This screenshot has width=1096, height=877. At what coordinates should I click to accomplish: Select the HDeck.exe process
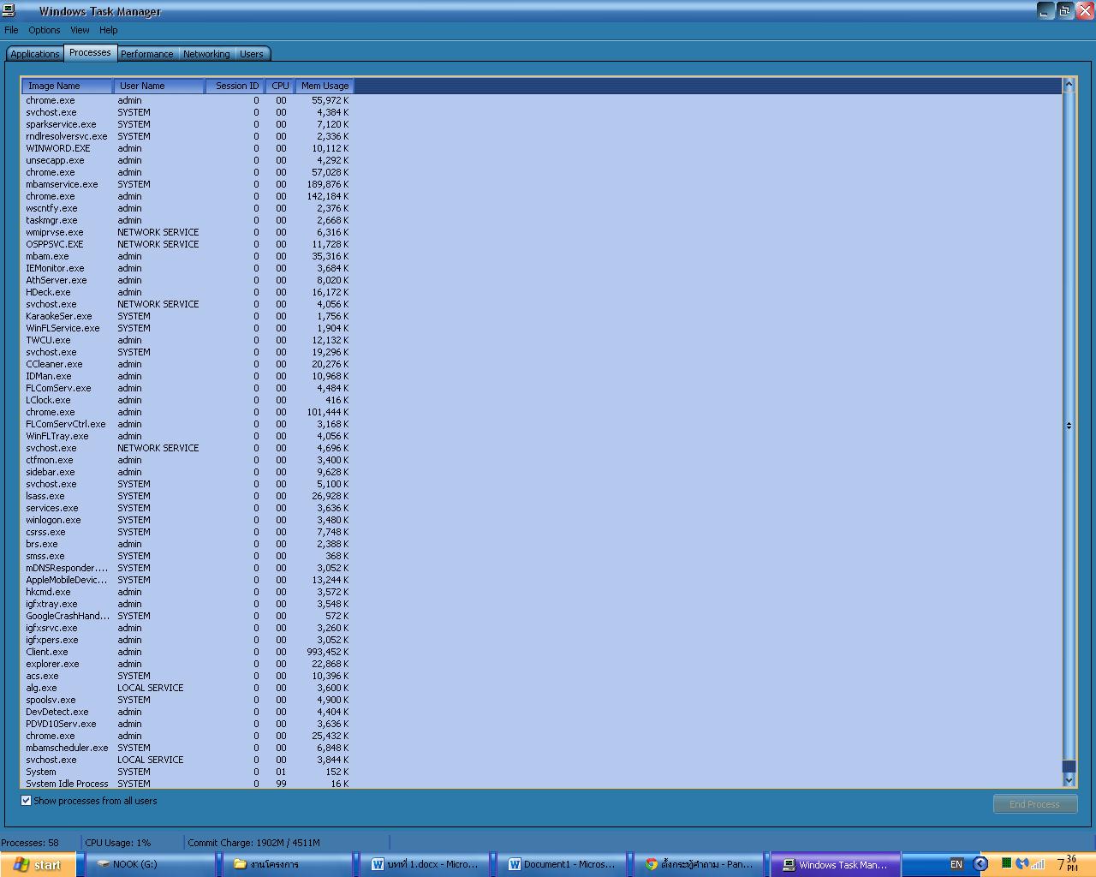(x=187, y=292)
